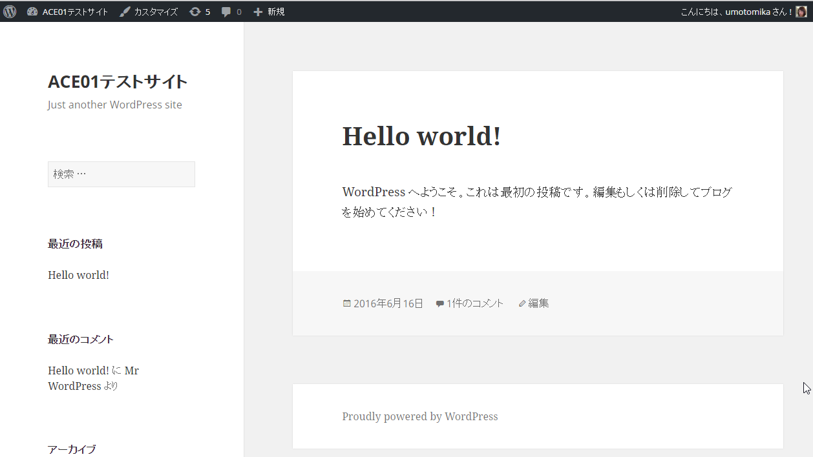Open the こんにちは umotomika account menu

tap(737, 12)
